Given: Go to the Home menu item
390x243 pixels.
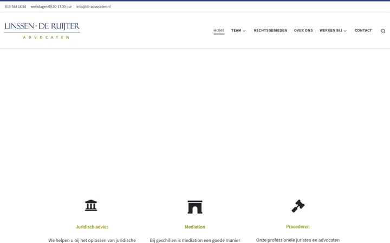Looking at the screenshot, I should point(219,30).
